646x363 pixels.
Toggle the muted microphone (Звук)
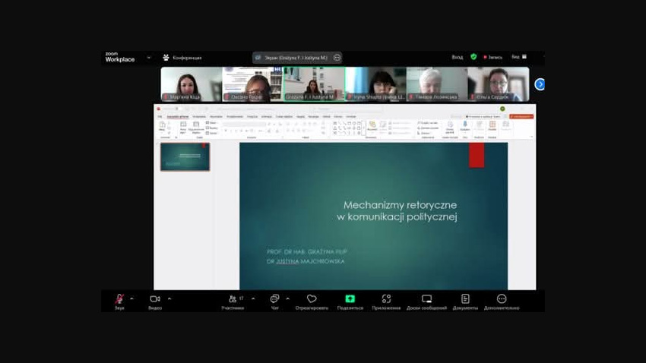click(119, 299)
